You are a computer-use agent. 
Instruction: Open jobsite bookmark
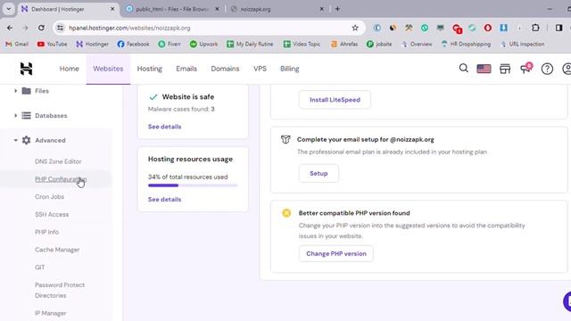tap(379, 44)
